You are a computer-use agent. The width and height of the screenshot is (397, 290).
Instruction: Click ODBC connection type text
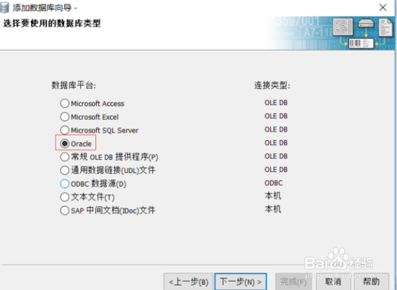pos(274,183)
